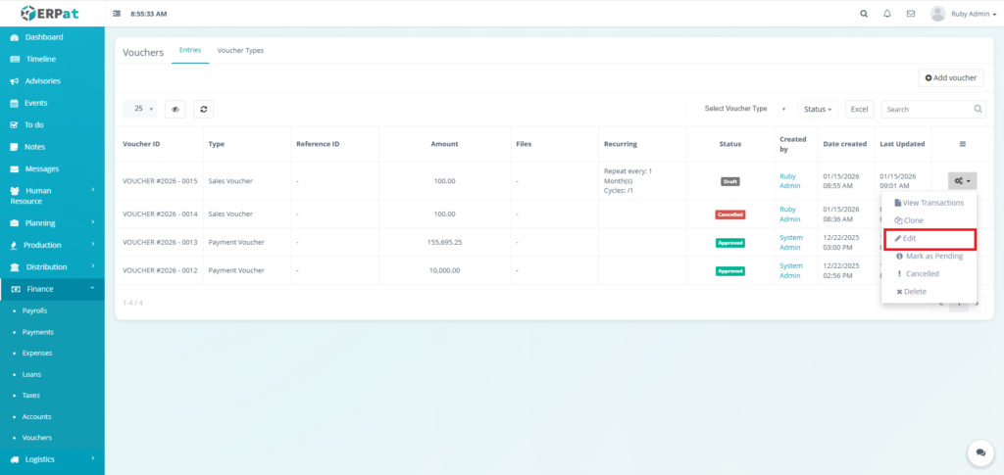Click the 155,695.25 amount cell
1004x475 pixels.
point(444,242)
